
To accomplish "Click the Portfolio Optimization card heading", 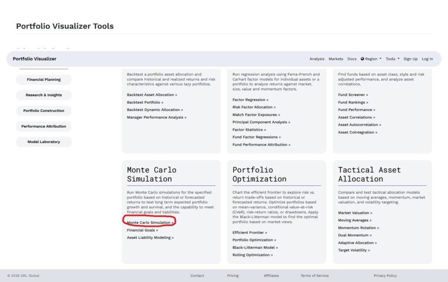I will tap(259, 174).
